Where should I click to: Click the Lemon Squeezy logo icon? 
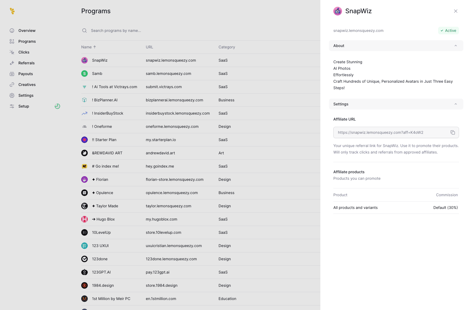coord(12,11)
